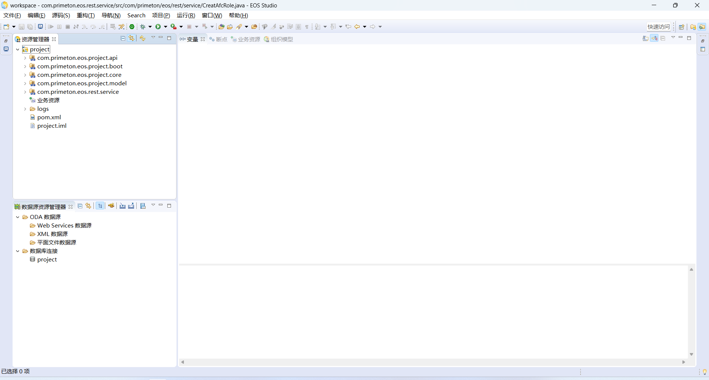This screenshot has height=380, width=709.
Task: Click the vertical scrollbar down arrow in lower pane
Action: point(691,355)
